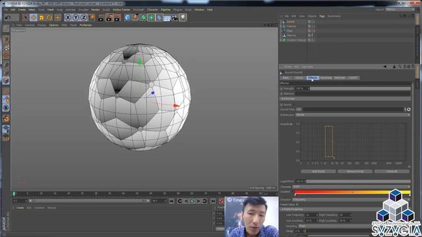Select the Voronoi Fracture object row
Viewport: 422px width, 237px height.
(296, 39)
